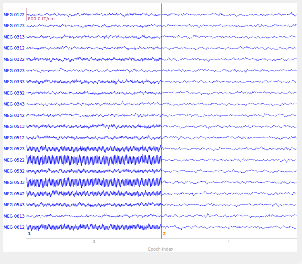Click the window resize grip corner
Image resolution: width=302 pixels, height=264 pixels.
click(300, 262)
